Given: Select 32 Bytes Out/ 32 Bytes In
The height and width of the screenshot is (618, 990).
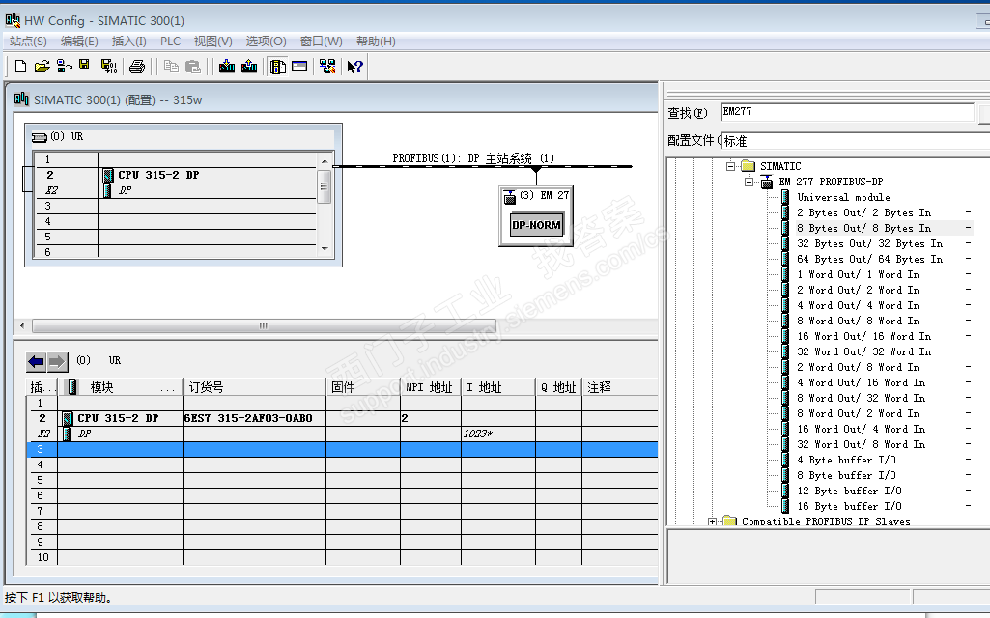Looking at the screenshot, I should [x=869, y=243].
